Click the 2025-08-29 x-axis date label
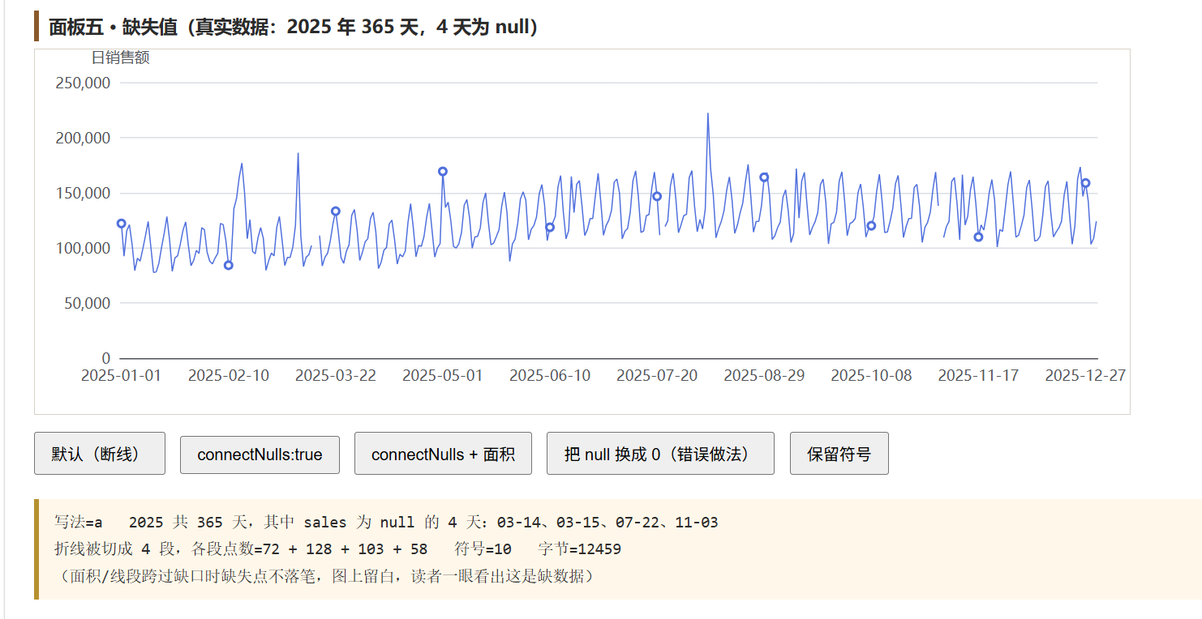The image size is (1202, 619). [764, 376]
